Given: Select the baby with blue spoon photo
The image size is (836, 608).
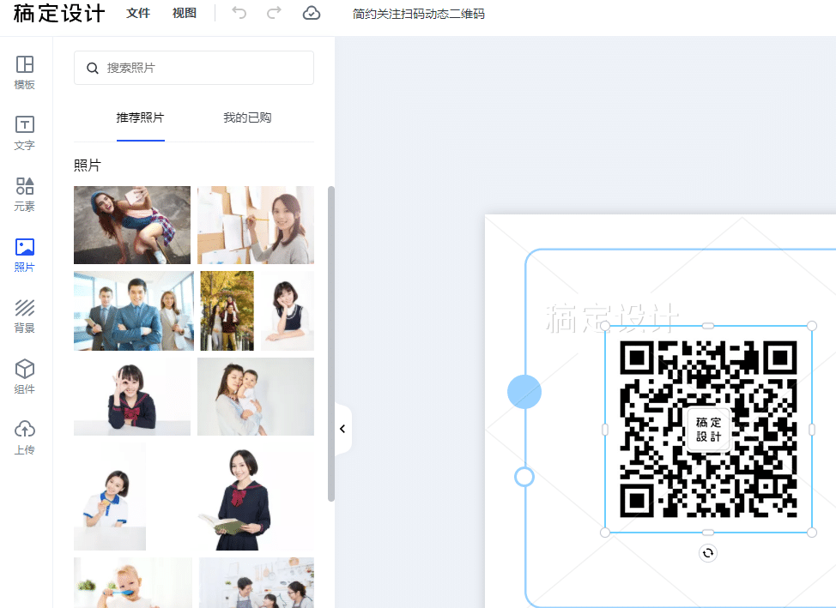Looking at the screenshot, I should (x=133, y=582).
